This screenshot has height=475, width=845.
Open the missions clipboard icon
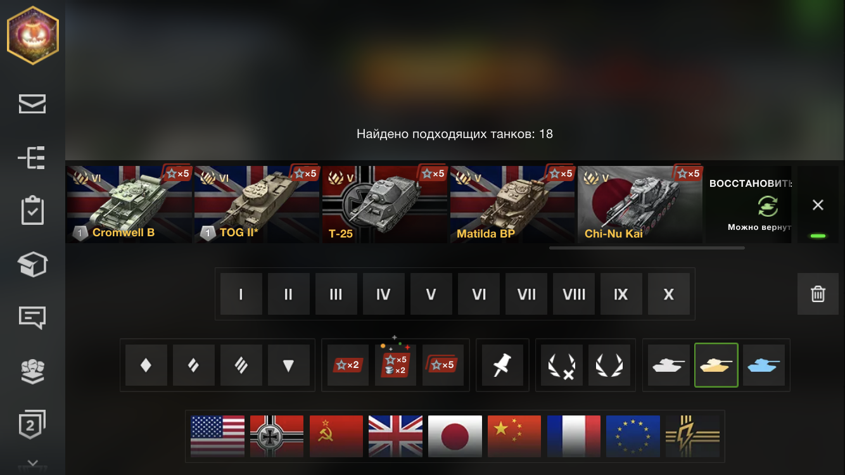(32, 211)
